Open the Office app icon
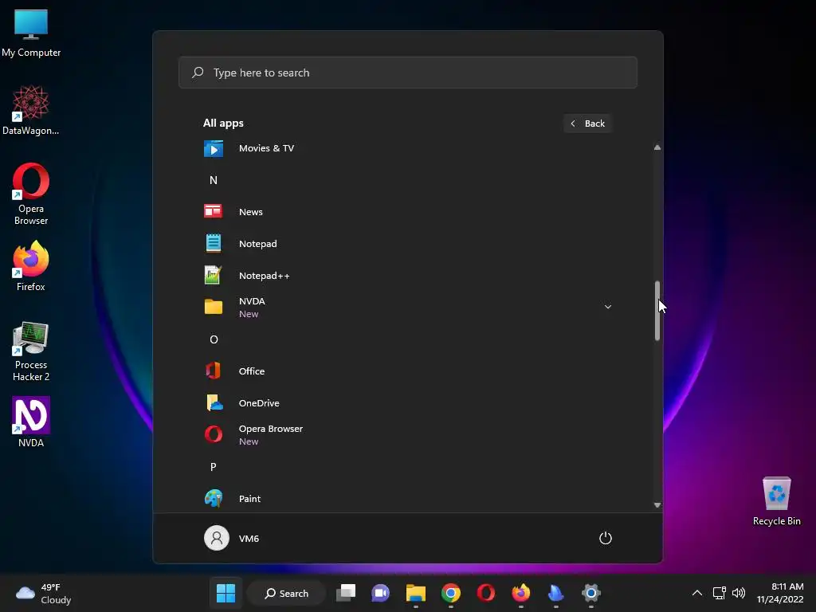The height and width of the screenshot is (612, 816). [213, 371]
